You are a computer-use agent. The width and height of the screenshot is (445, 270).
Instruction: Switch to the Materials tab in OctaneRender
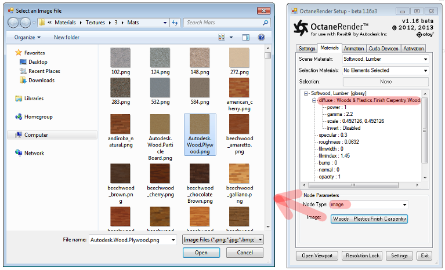(330, 48)
